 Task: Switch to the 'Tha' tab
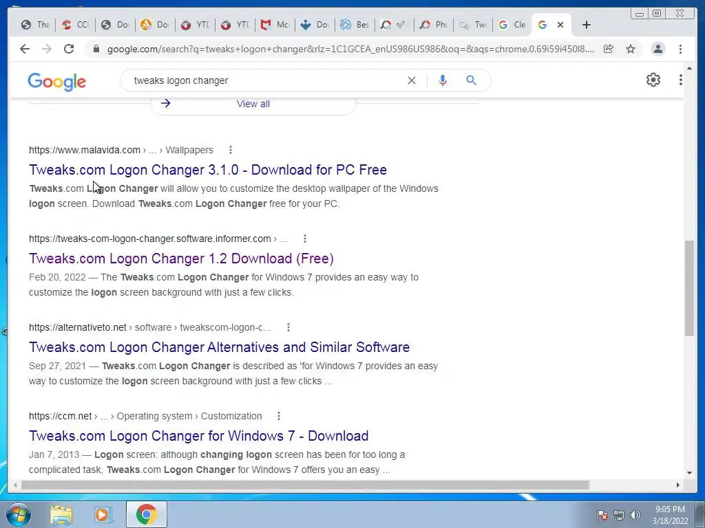(x=35, y=25)
